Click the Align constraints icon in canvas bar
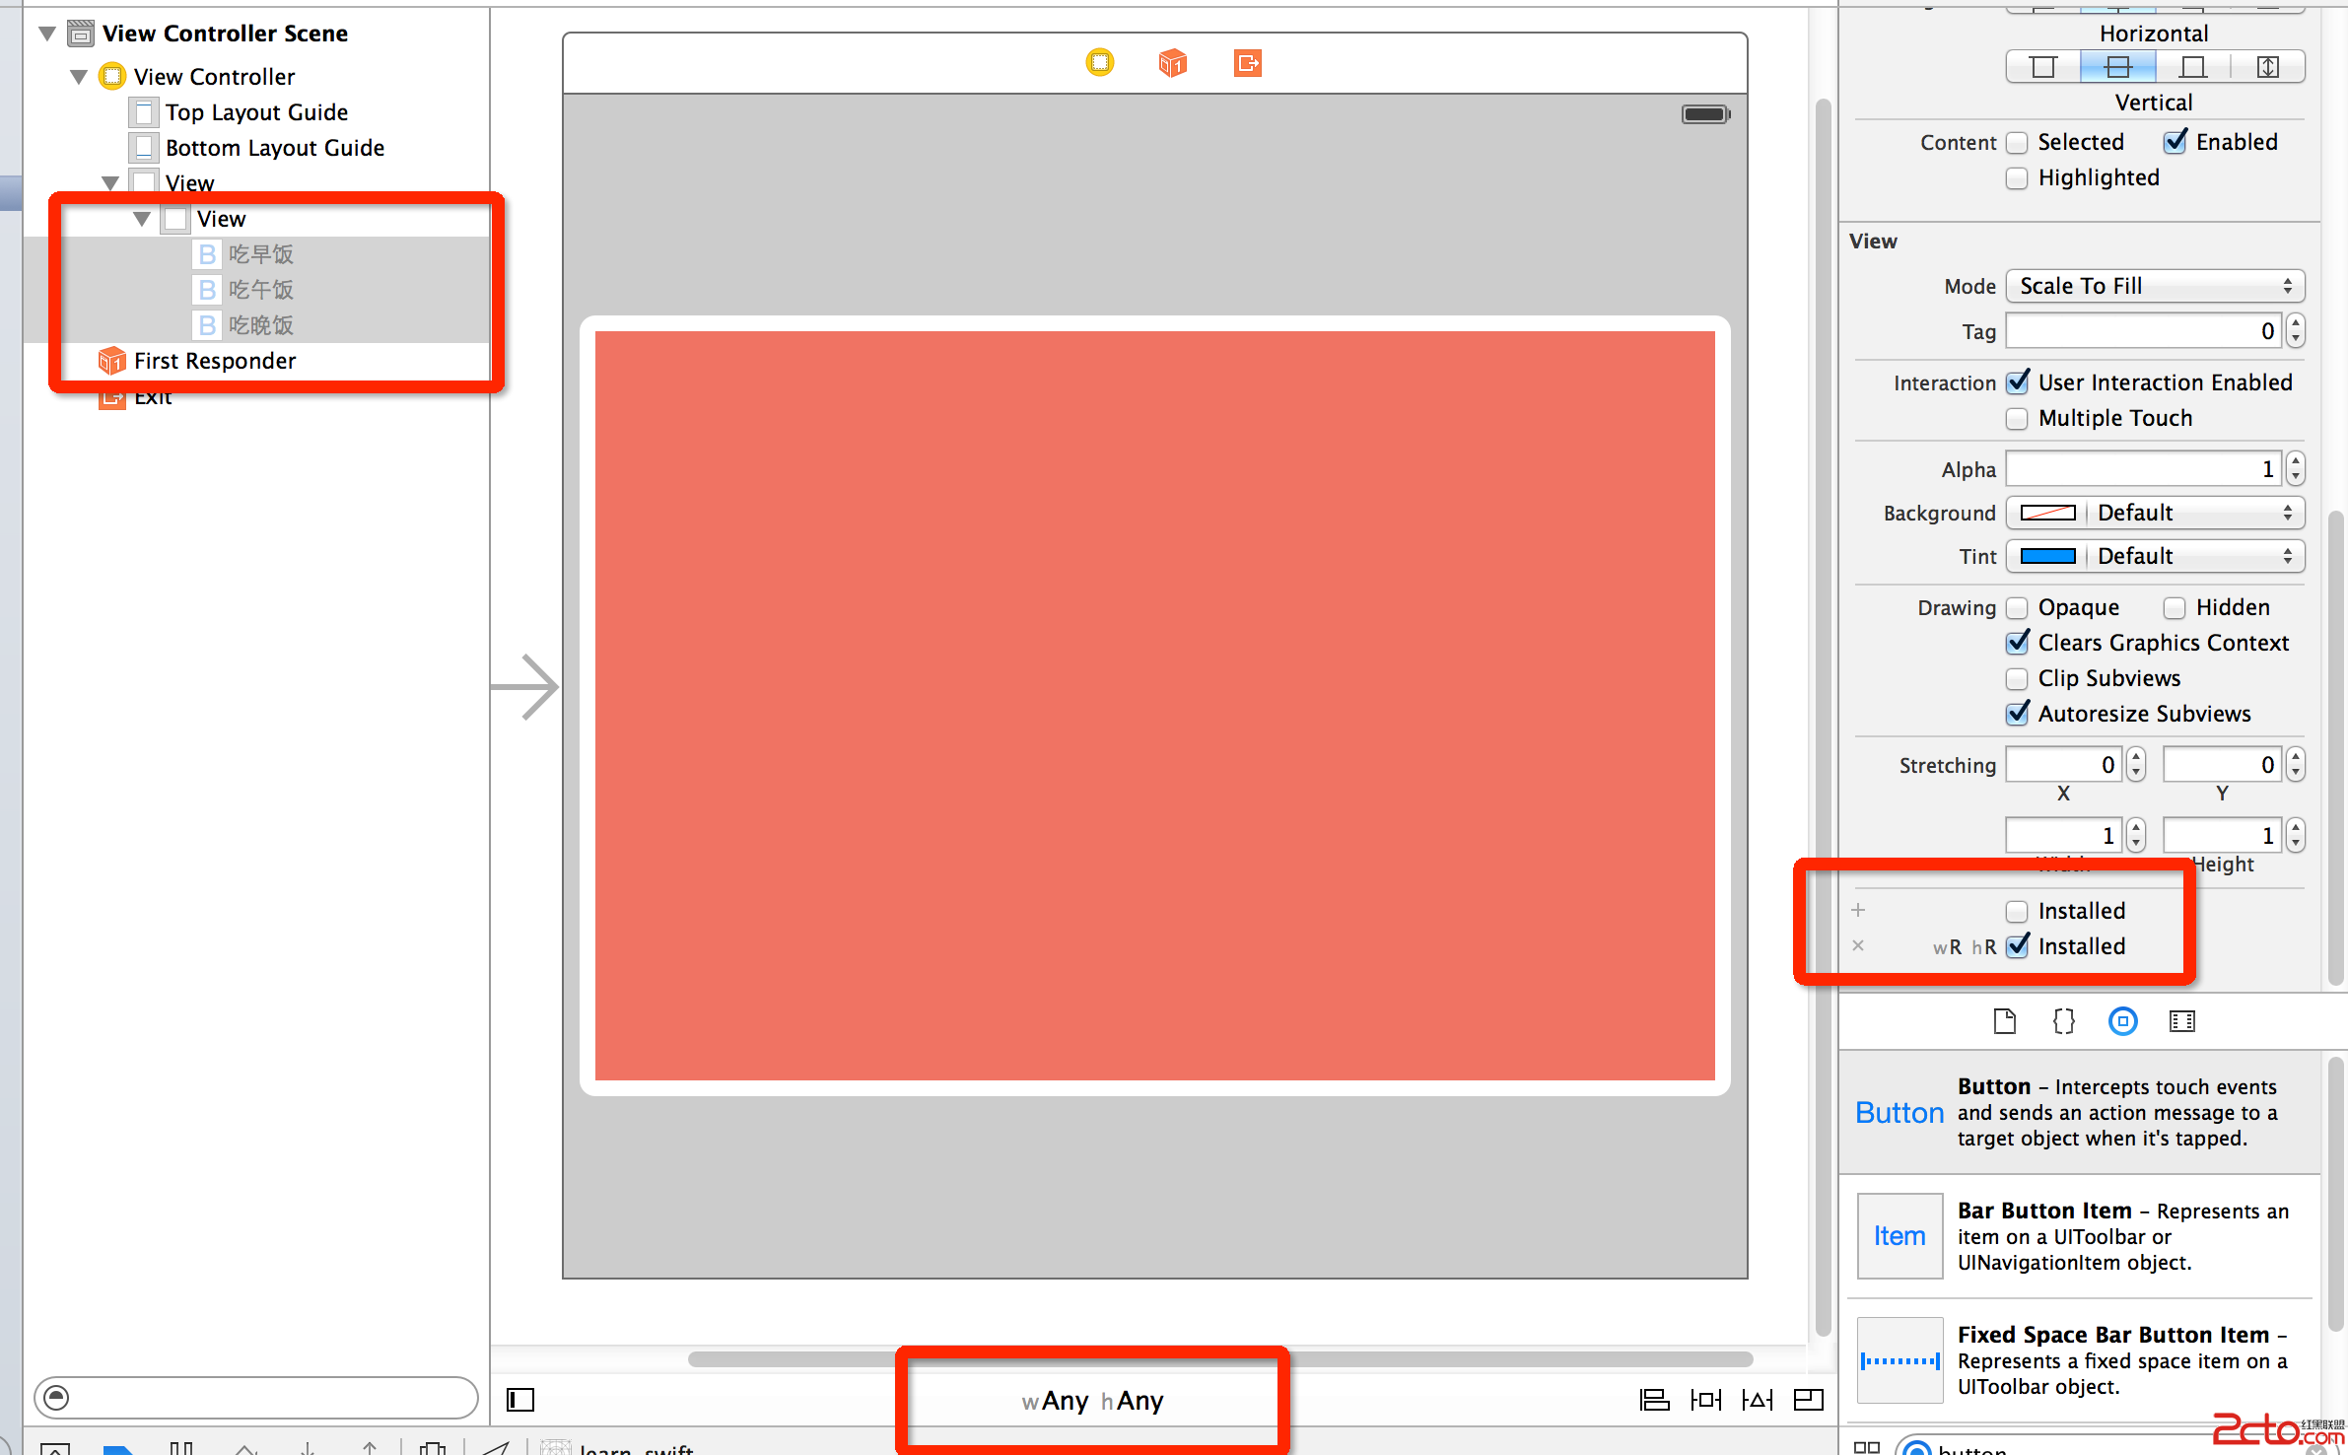 click(1653, 1400)
